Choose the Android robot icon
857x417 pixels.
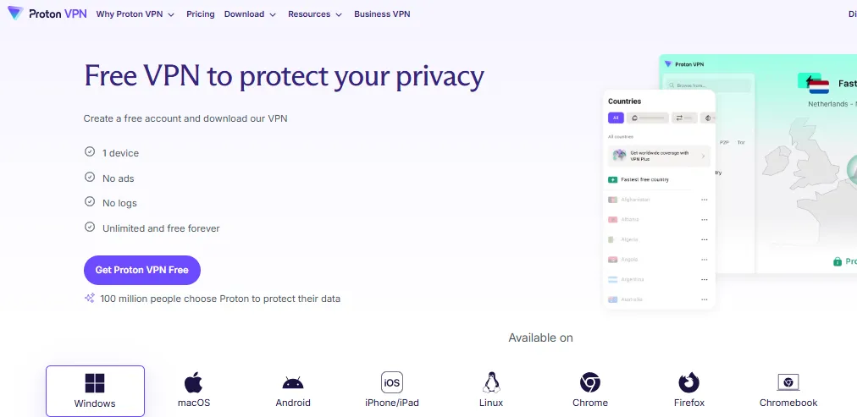(293, 382)
